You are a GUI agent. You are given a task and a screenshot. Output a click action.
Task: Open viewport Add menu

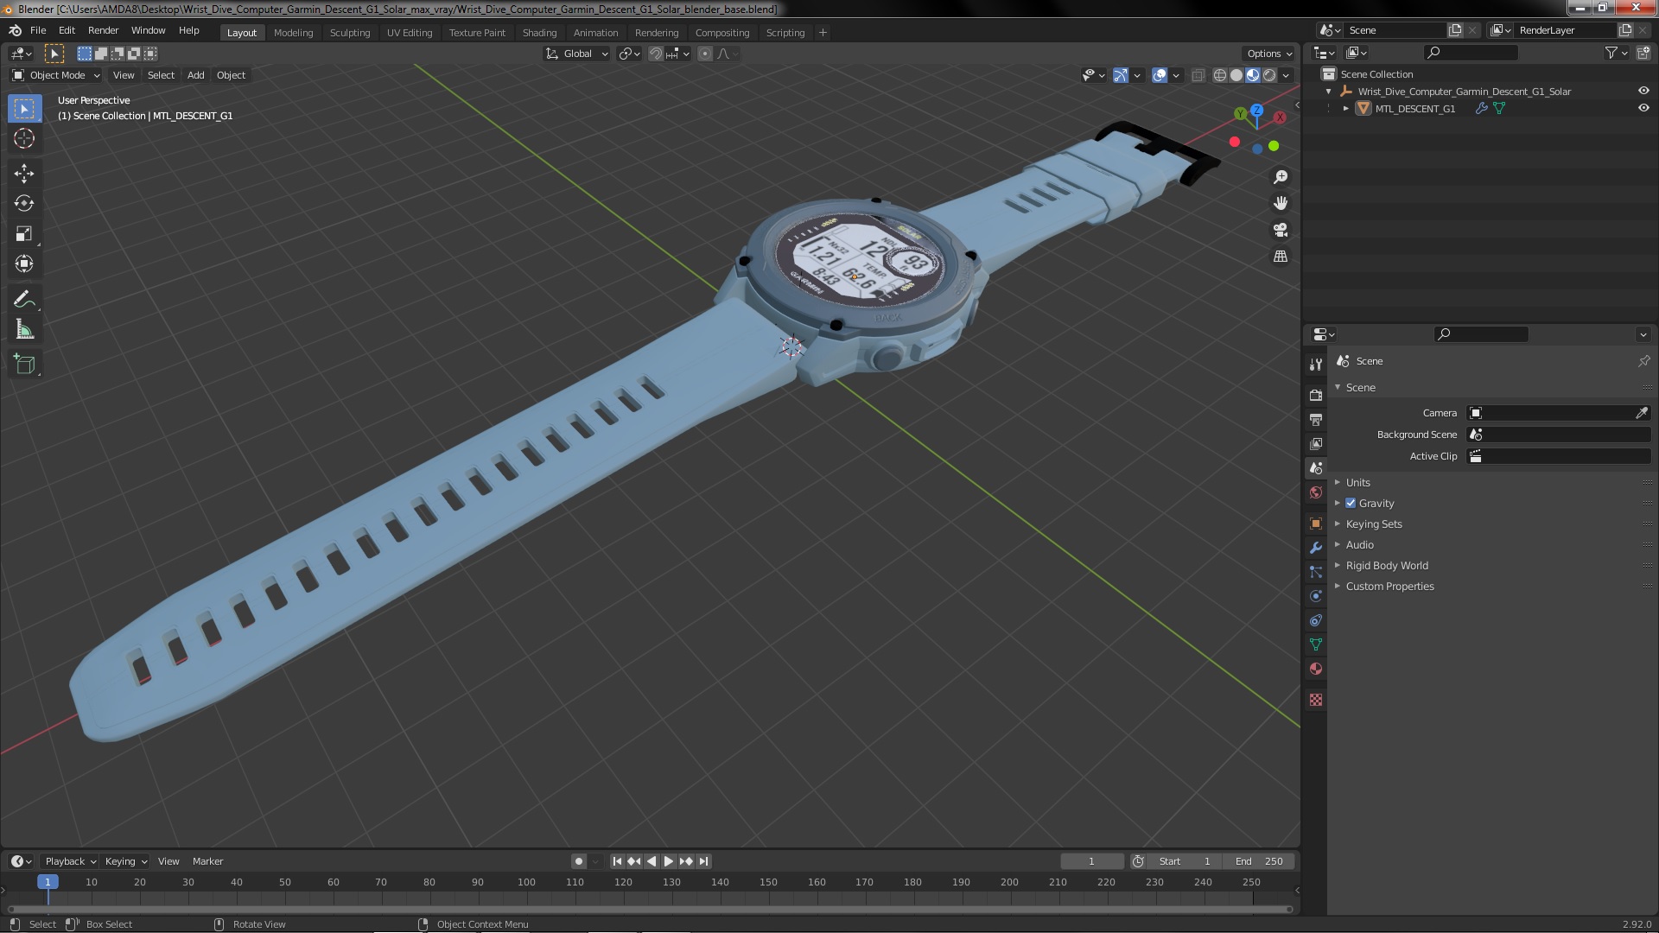click(196, 75)
